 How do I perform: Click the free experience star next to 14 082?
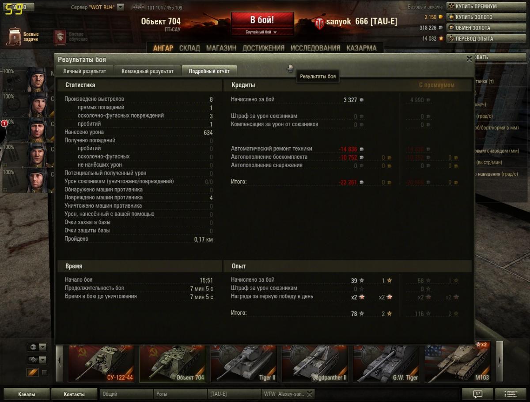(x=441, y=38)
